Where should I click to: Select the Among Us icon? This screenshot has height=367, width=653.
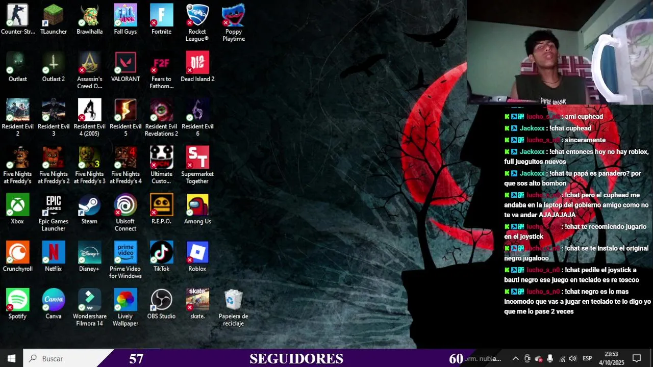point(197,209)
